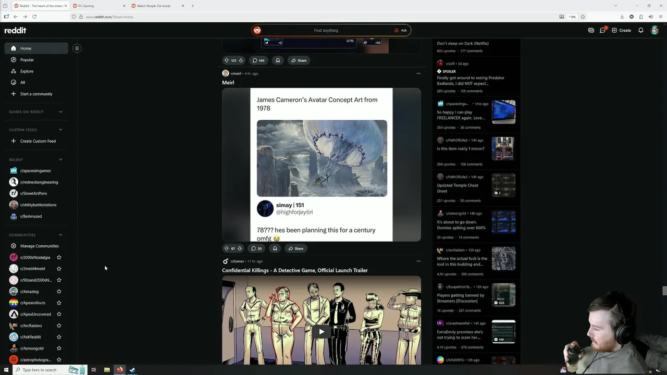The height and width of the screenshot is (375, 667).
Task: Favorite r/Apexrollouts with its star
Action: pyautogui.click(x=59, y=303)
